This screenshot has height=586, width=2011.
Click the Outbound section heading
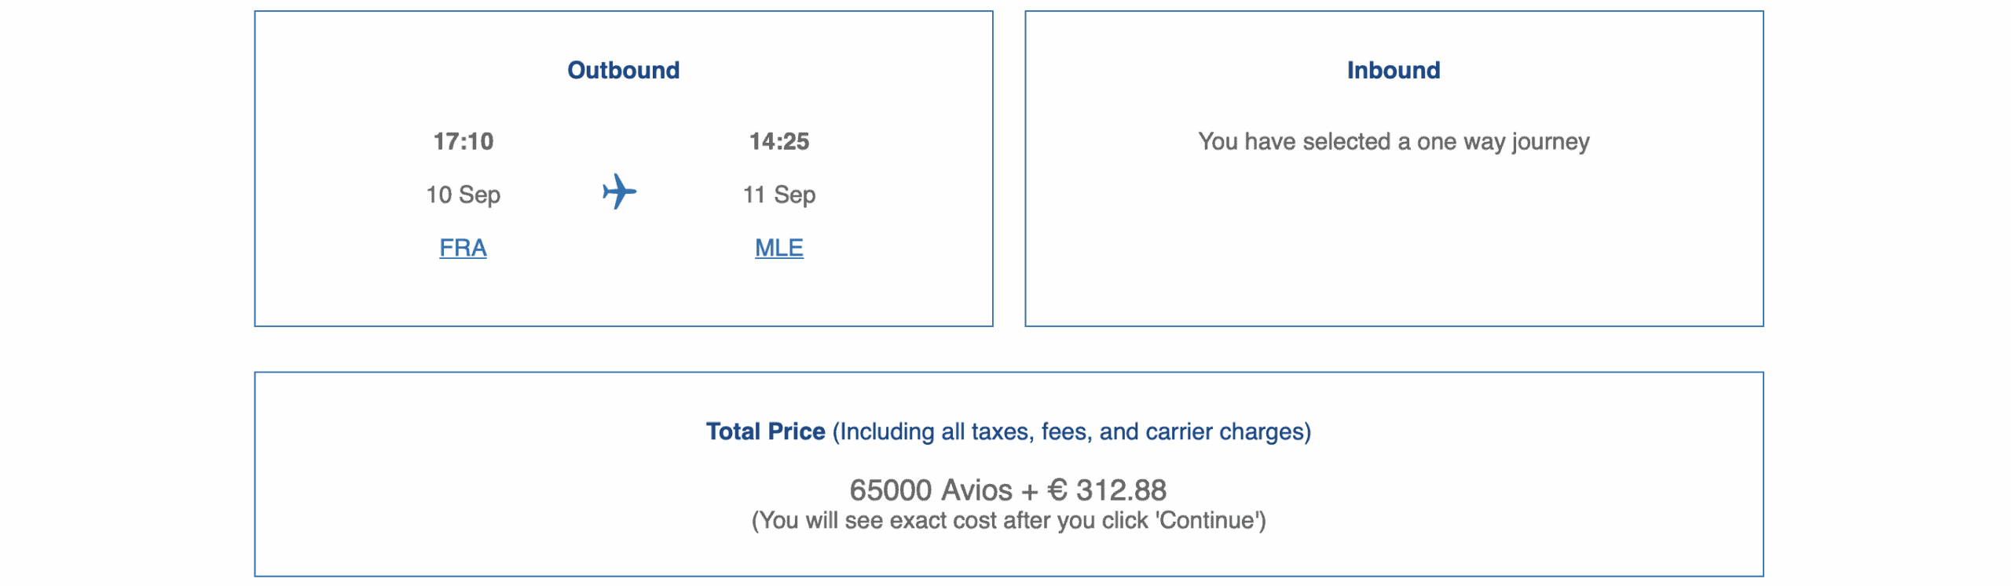pos(623,71)
